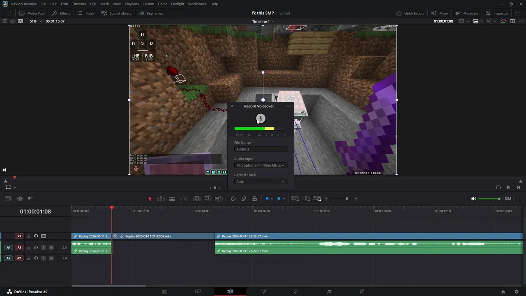
Task: Toggle timeline Snapping magnet
Action: (x=233, y=199)
